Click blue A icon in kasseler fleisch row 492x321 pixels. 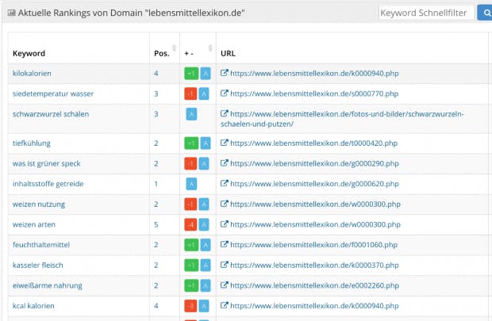click(x=206, y=266)
